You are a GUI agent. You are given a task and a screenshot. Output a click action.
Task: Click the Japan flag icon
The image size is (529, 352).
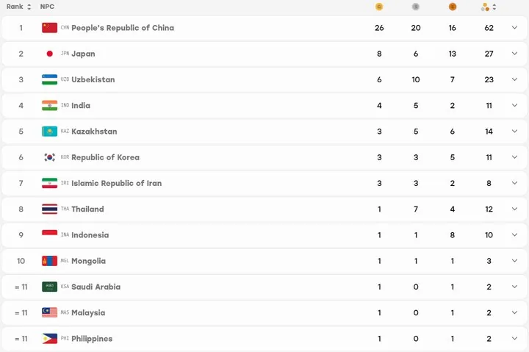pos(50,54)
